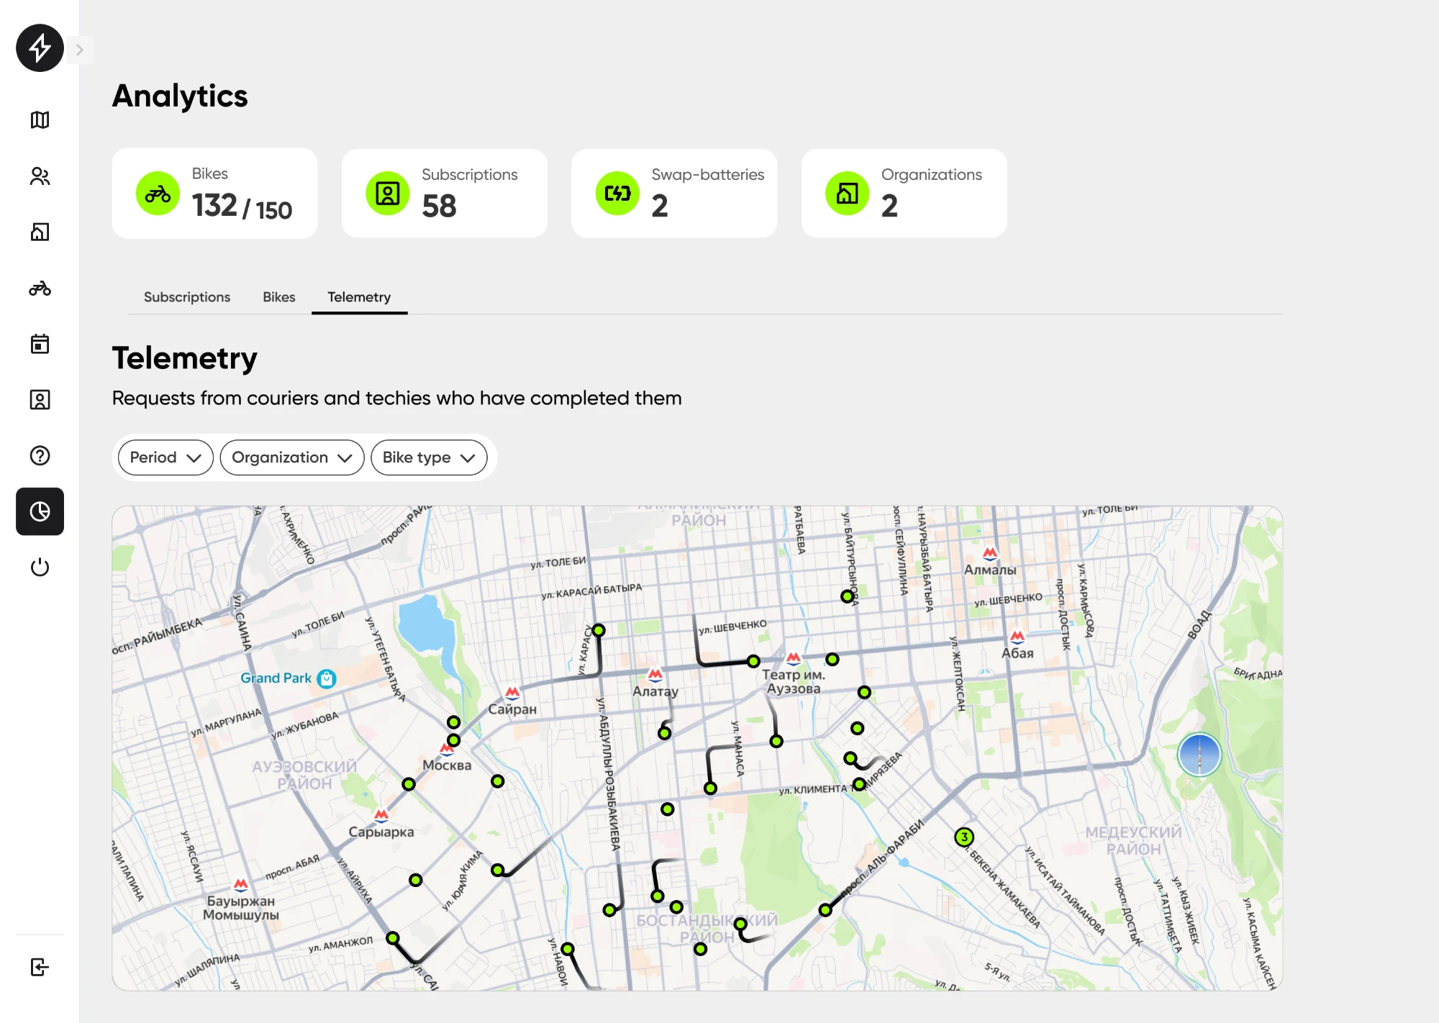
Task: Open the Subscriptions 58 card
Action: click(445, 193)
